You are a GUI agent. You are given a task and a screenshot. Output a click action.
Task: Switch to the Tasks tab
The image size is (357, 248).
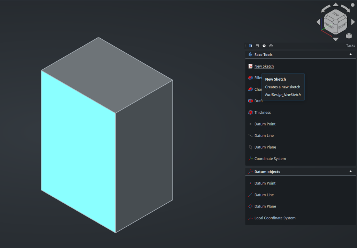tap(350, 46)
